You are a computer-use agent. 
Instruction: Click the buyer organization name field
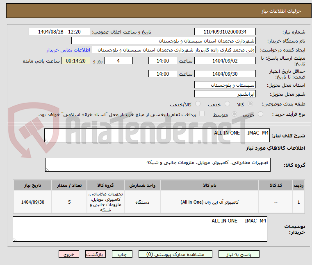(163, 41)
